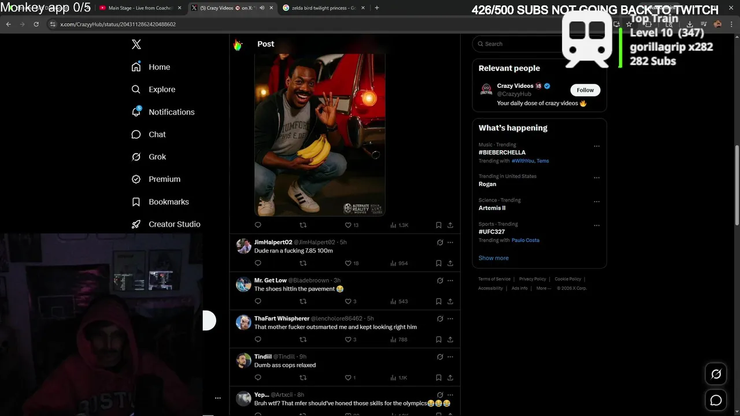Switch to the Main Stage Coachella tab
Image resolution: width=740 pixels, height=416 pixels.
[139, 8]
